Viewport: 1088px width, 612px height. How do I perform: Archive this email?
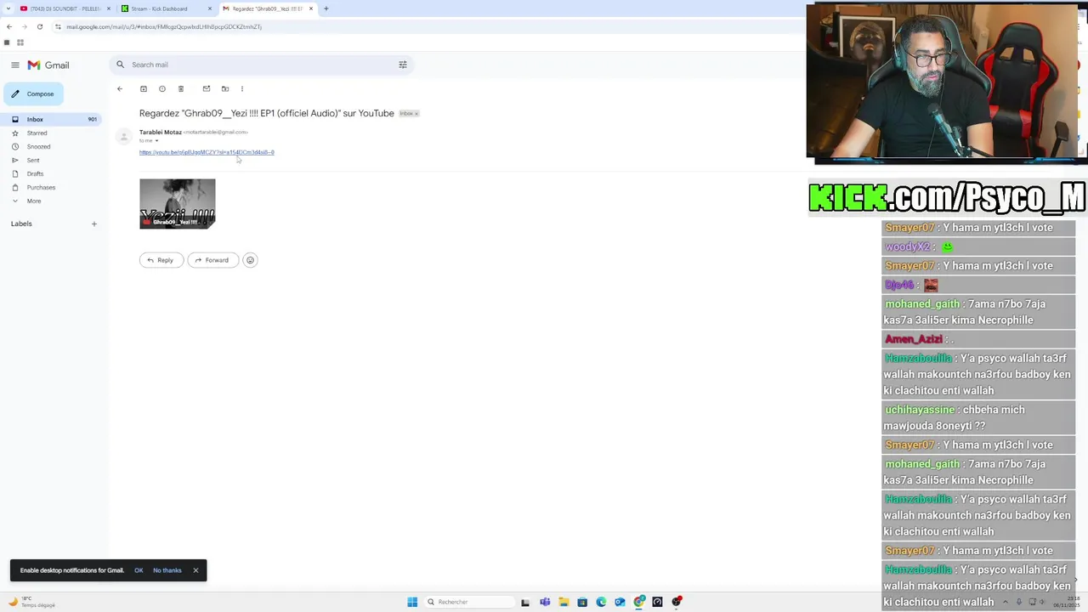point(144,88)
